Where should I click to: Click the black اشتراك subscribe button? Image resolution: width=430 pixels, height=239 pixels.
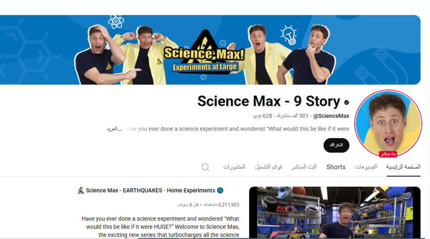(x=336, y=145)
